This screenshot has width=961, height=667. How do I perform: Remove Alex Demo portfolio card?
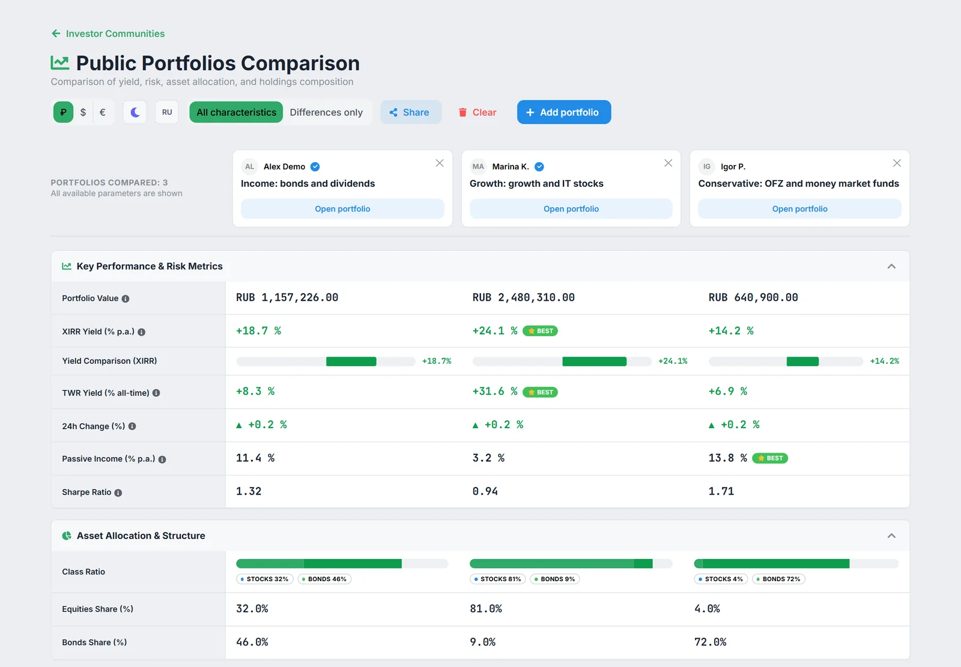click(440, 163)
